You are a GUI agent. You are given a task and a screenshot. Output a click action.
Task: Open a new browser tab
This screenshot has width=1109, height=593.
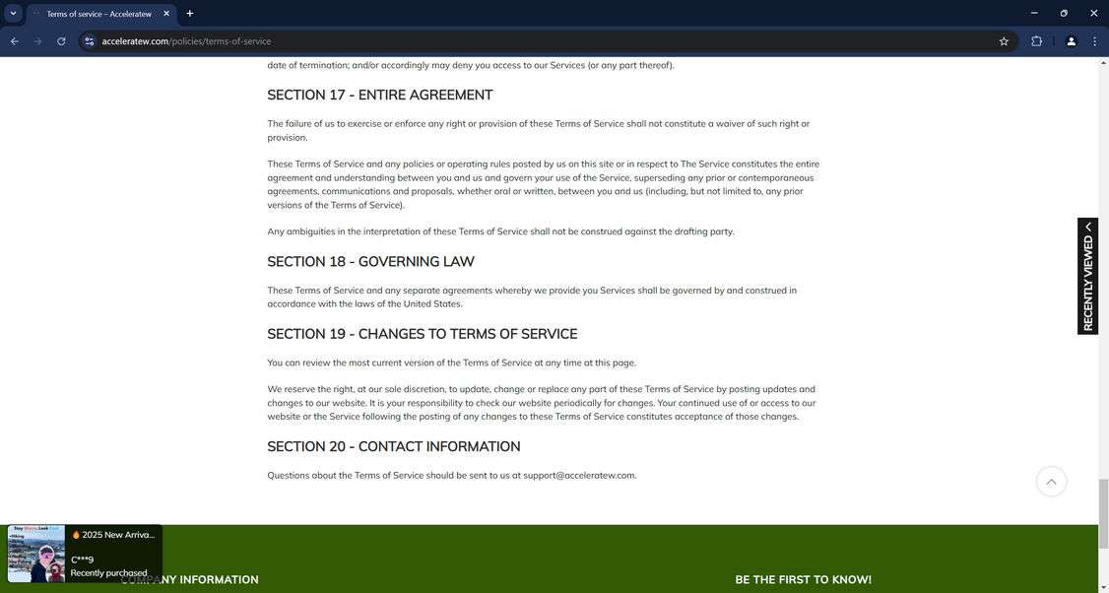(x=189, y=14)
